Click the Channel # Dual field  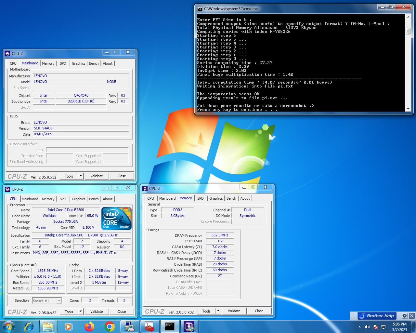click(x=248, y=210)
